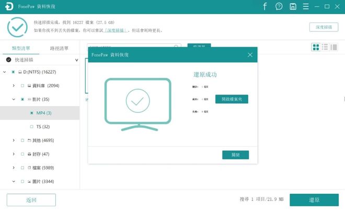The width and height of the screenshot is (345, 211).
Task: Expand the 封存 (47) tree node
Action: 14,154
